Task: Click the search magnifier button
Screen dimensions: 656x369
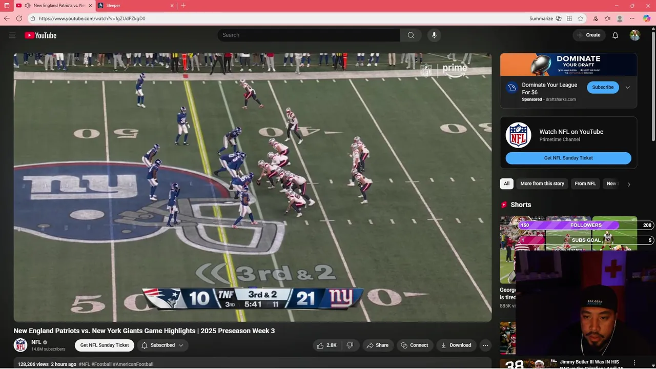Action: 411,35
